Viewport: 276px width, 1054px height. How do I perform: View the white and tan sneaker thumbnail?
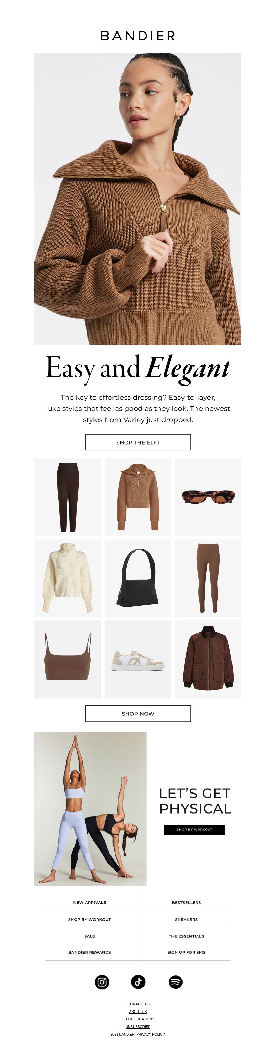pyautogui.click(x=138, y=659)
